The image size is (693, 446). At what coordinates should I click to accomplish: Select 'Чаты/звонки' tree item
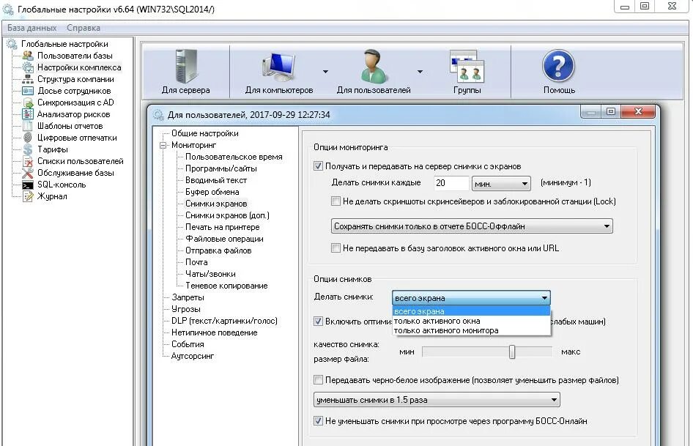(210, 274)
